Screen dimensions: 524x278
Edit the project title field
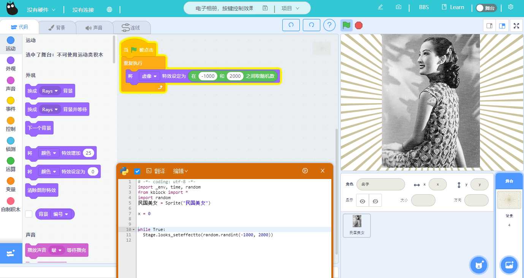(224, 8)
